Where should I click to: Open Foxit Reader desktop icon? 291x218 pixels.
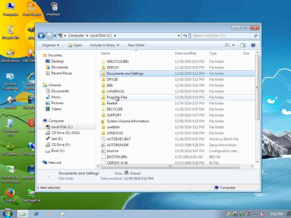click(x=32, y=9)
